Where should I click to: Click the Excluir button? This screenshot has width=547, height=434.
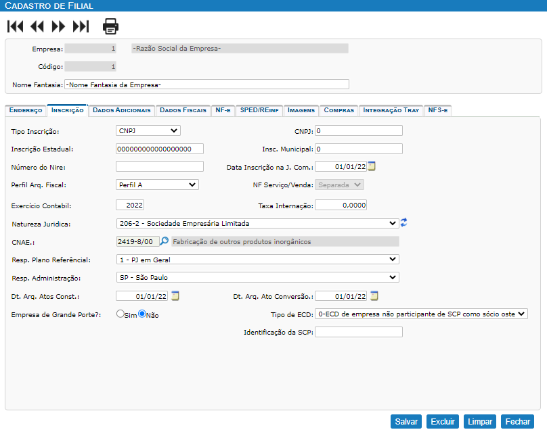coord(443,421)
